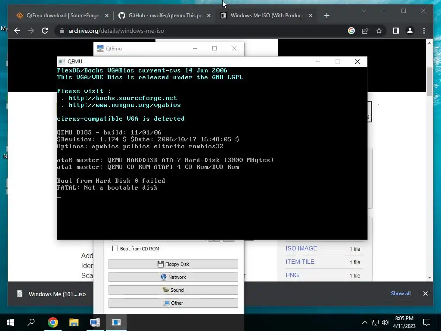Share this page icon

[x=365, y=31]
